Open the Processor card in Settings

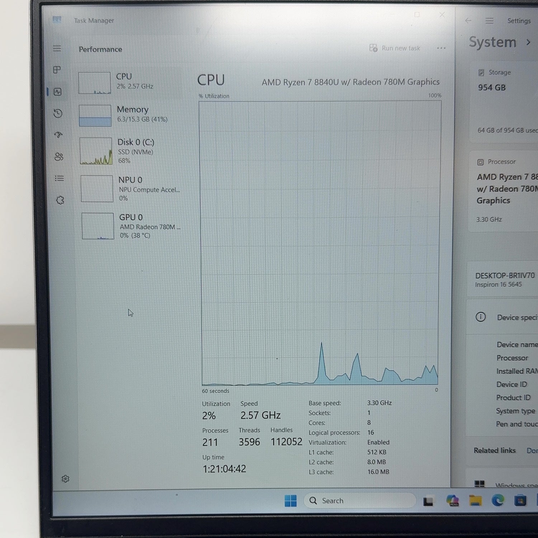(x=504, y=191)
